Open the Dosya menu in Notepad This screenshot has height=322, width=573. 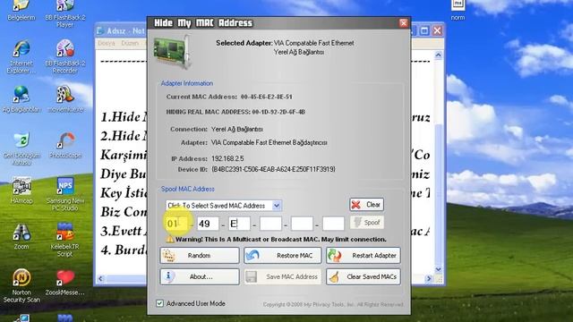[107, 43]
